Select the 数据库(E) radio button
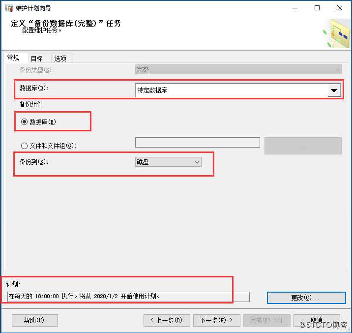The height and width of the screenshot is (333, 352). click(x=24, y=122)
